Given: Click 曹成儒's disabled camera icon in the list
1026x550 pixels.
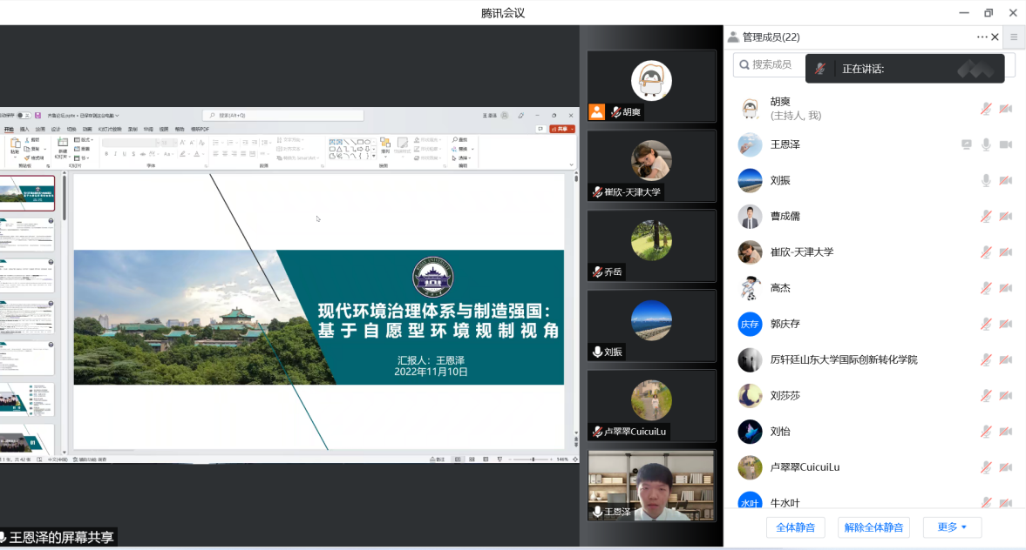Looking at the screenshot, I should (x=1005, y=217).
